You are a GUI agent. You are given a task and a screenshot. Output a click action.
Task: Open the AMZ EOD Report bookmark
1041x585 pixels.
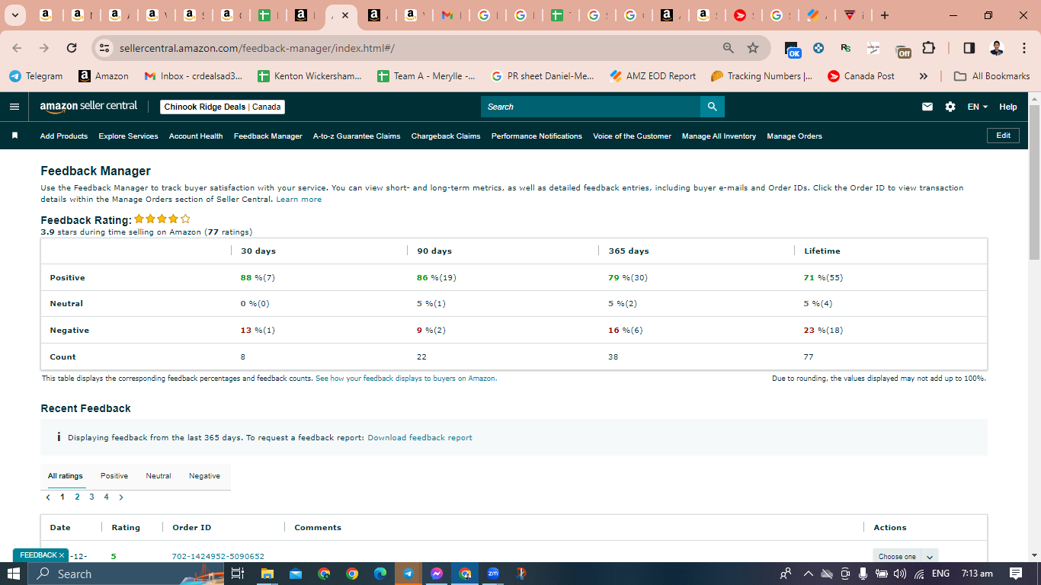653,76
